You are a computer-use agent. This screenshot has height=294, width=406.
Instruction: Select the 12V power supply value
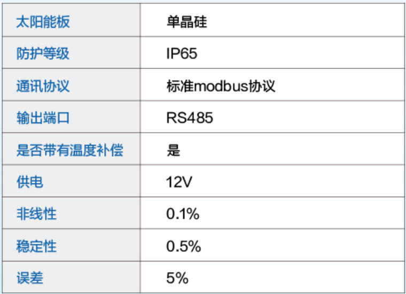pyautogui.click(x=179, y=182)
